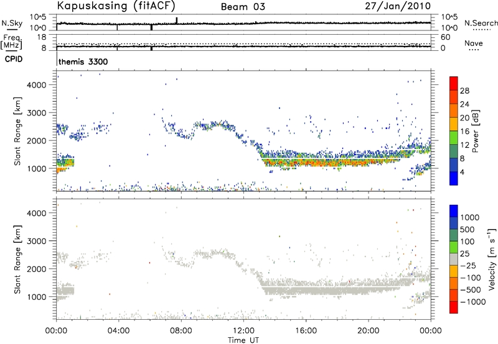Select the 16:00 time tick label

point(306,331)
